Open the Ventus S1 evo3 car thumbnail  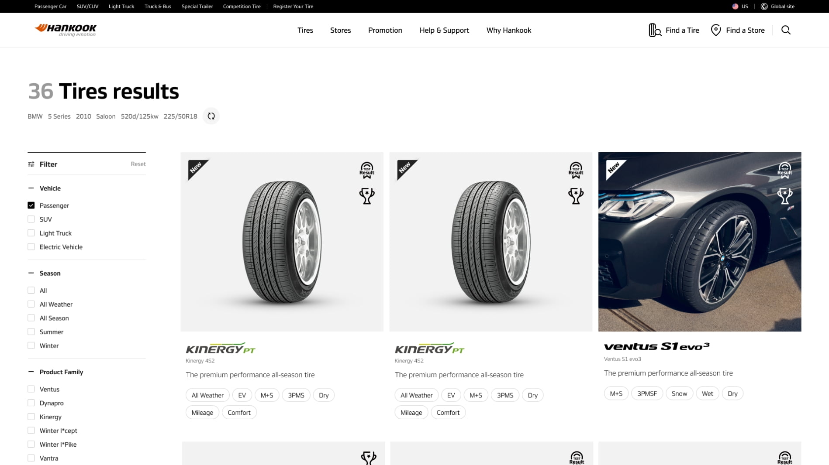(x=700, y=242)
